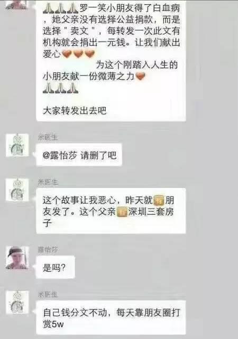Tap the '有' emoji before '深圳三套房子'
Viewport: 238px width, 339px height.
(x=122, y=212)
